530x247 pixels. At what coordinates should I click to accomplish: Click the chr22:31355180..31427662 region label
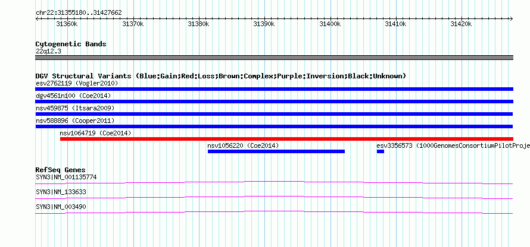(x=79, y=13)
